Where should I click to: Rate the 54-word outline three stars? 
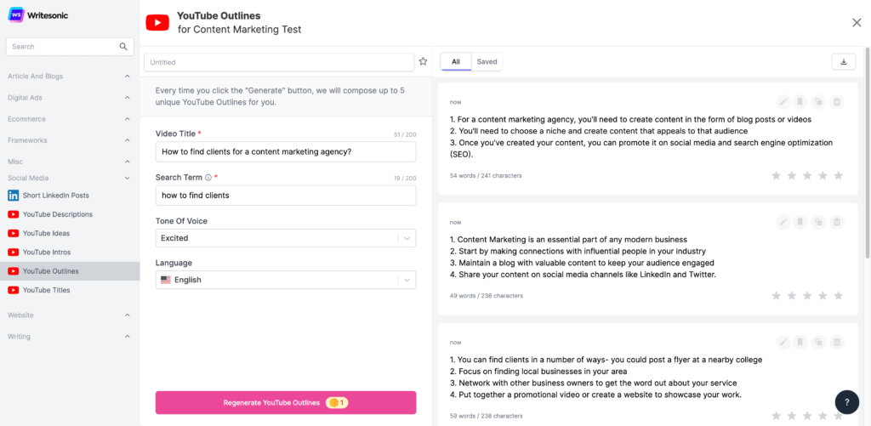click(807, 175)
